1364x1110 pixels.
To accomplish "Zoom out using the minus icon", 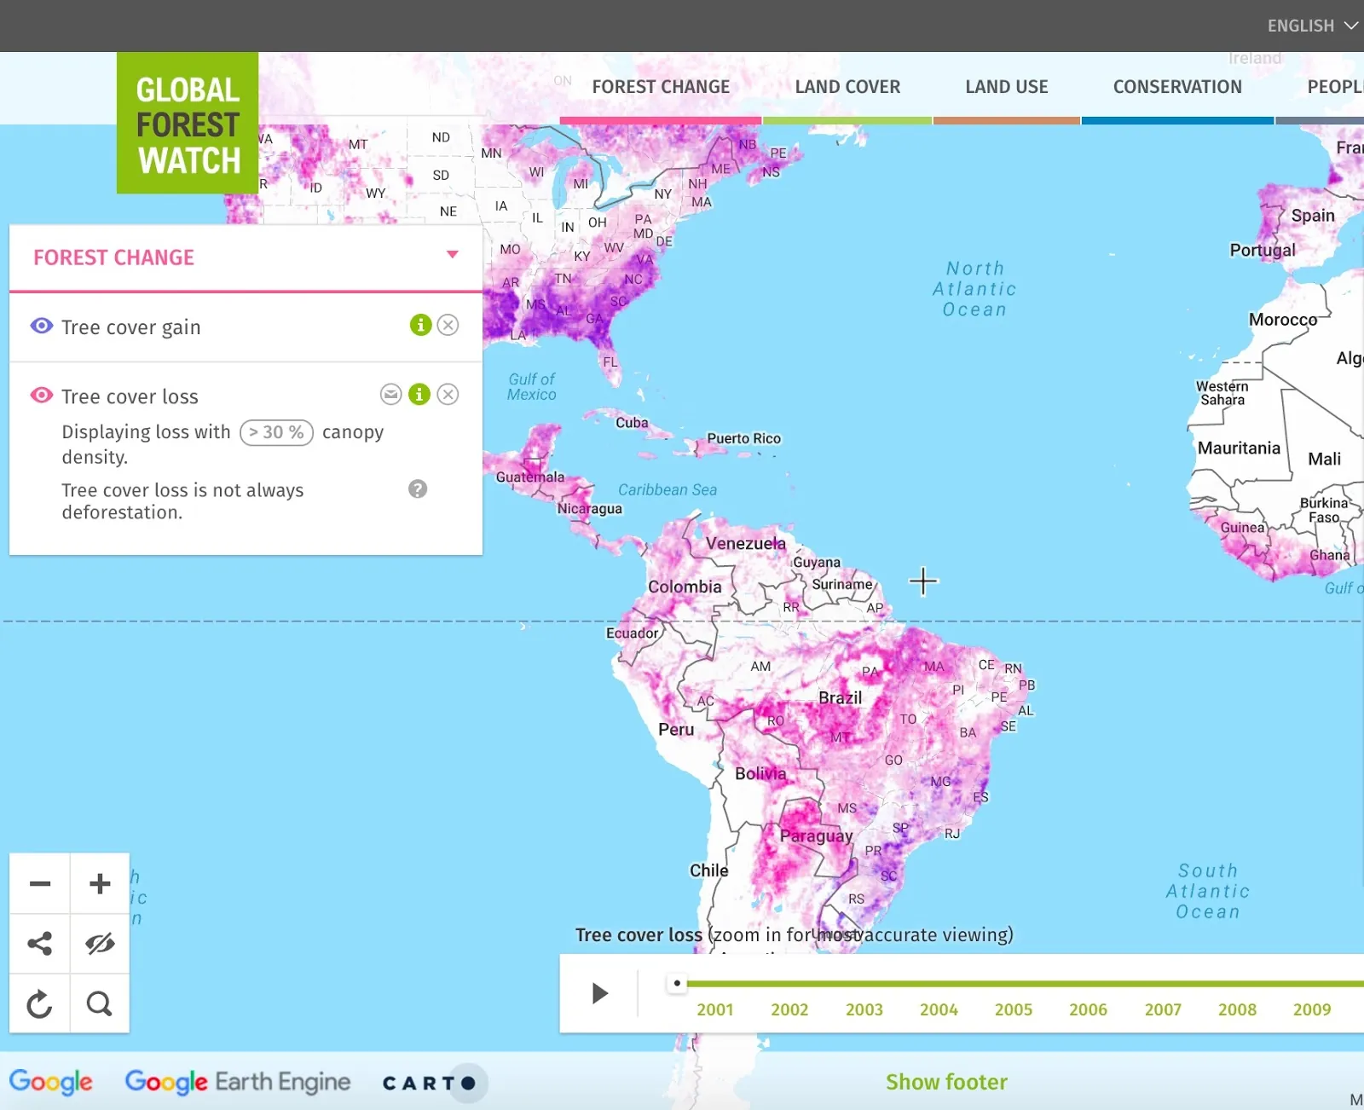I will 39,884.
